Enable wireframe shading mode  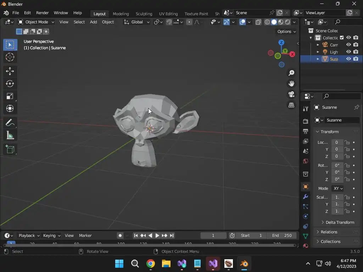pos(267,22)
